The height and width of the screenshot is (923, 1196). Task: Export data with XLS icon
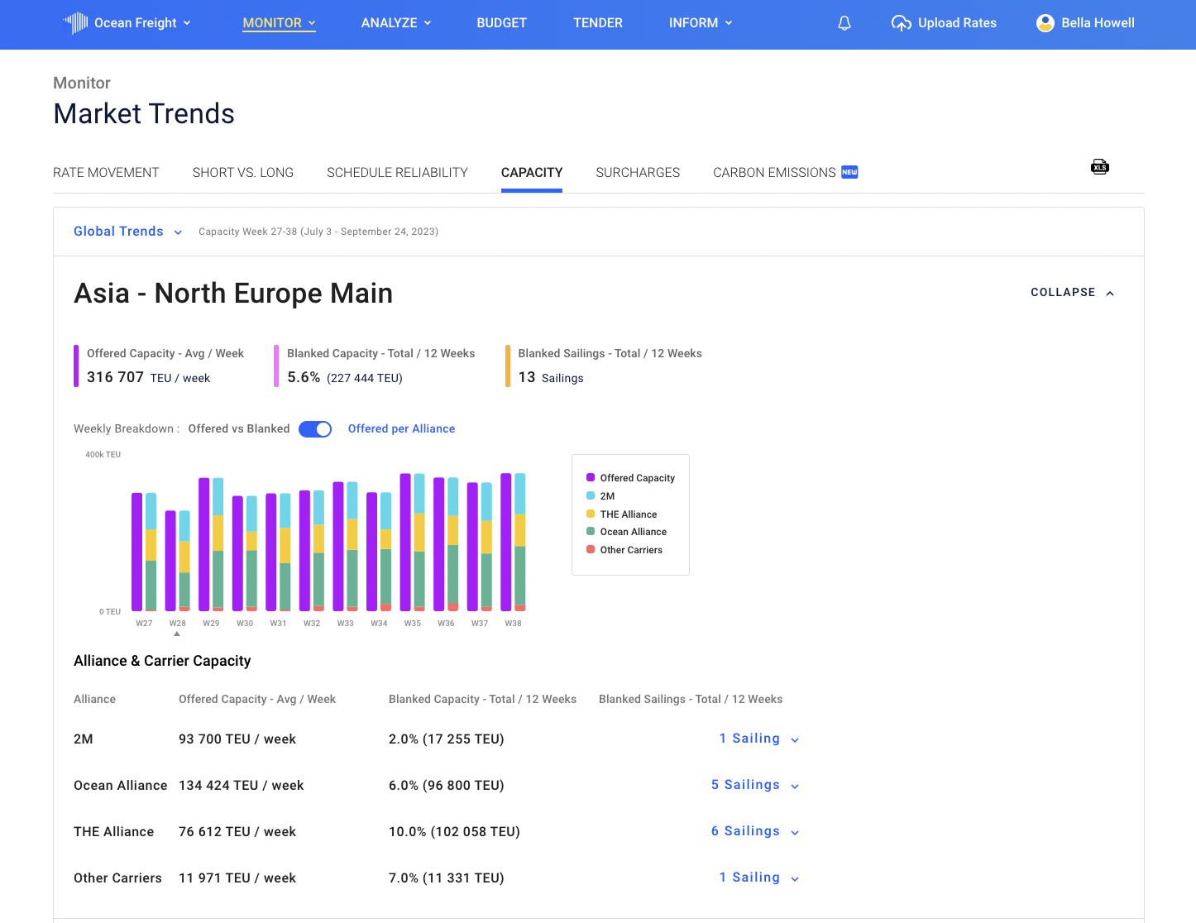[x=1099, y=167]
